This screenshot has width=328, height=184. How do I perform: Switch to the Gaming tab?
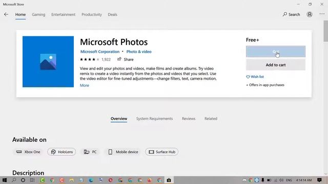pyautogui.click(x=38, y=14)
